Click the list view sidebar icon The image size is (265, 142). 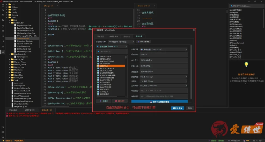click(x=3, y=31)
